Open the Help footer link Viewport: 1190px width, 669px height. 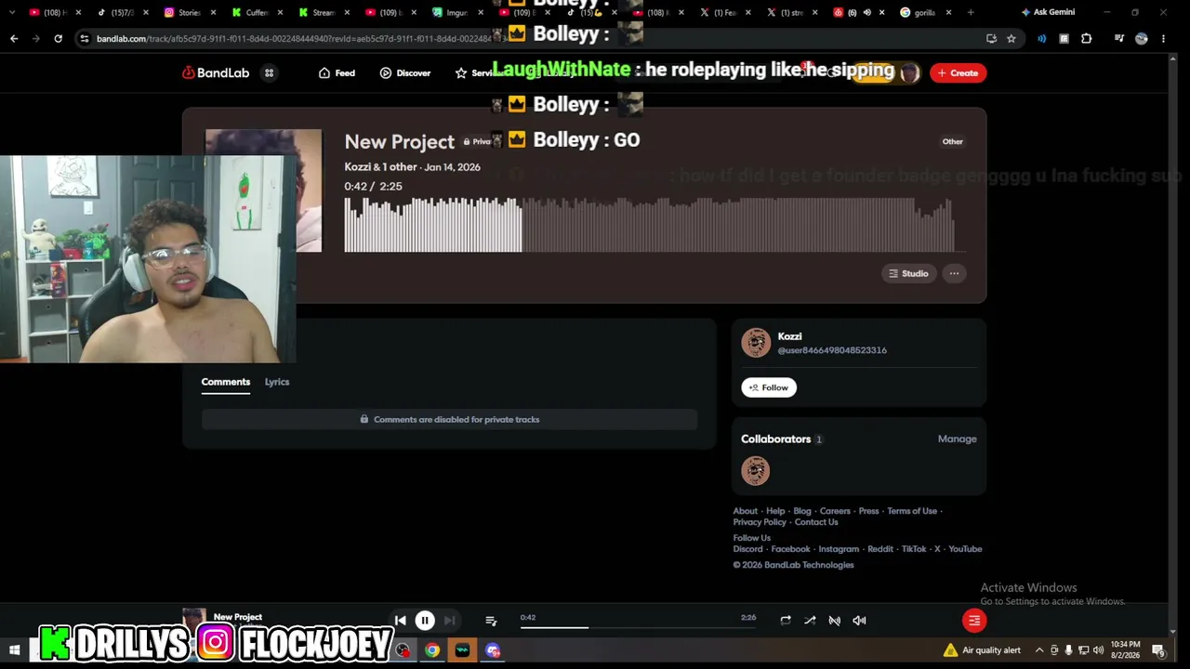tap(775, 511)
